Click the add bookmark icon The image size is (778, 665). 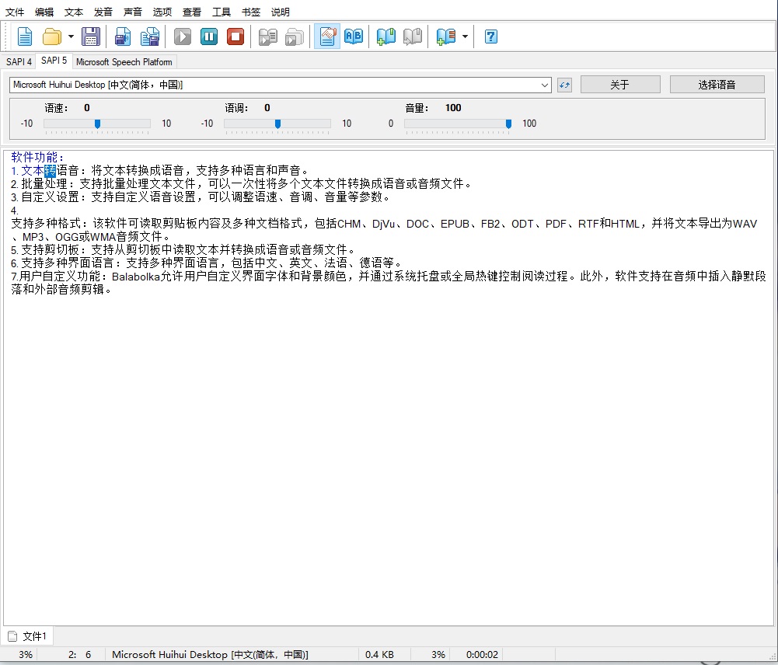[x=386, y=37]
